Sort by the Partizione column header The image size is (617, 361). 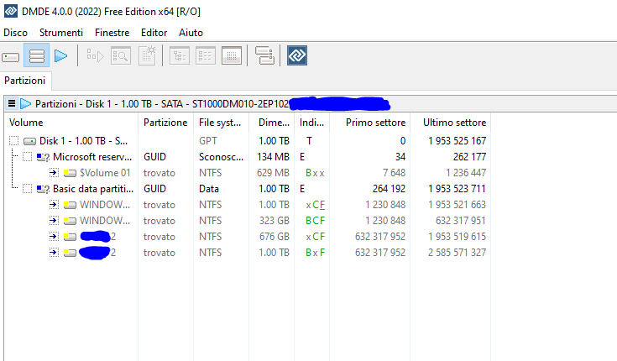(165, 123)
